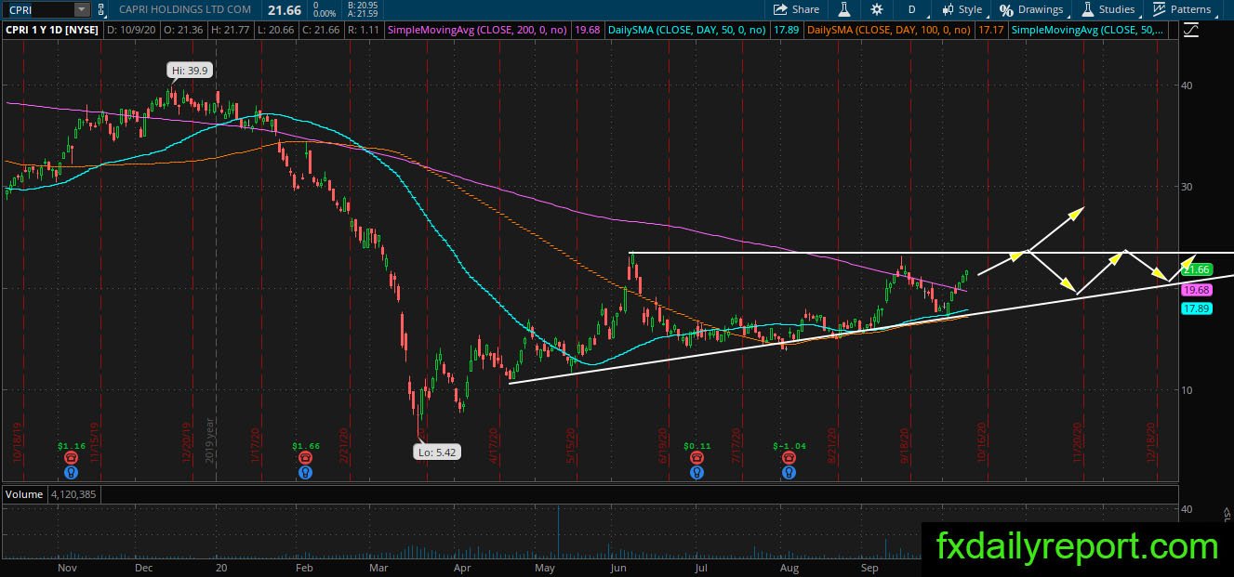Image resolution: width=1234 pixels, height=577 pixels.
Task: Open the Share menu
Action: tap(798, 9)
